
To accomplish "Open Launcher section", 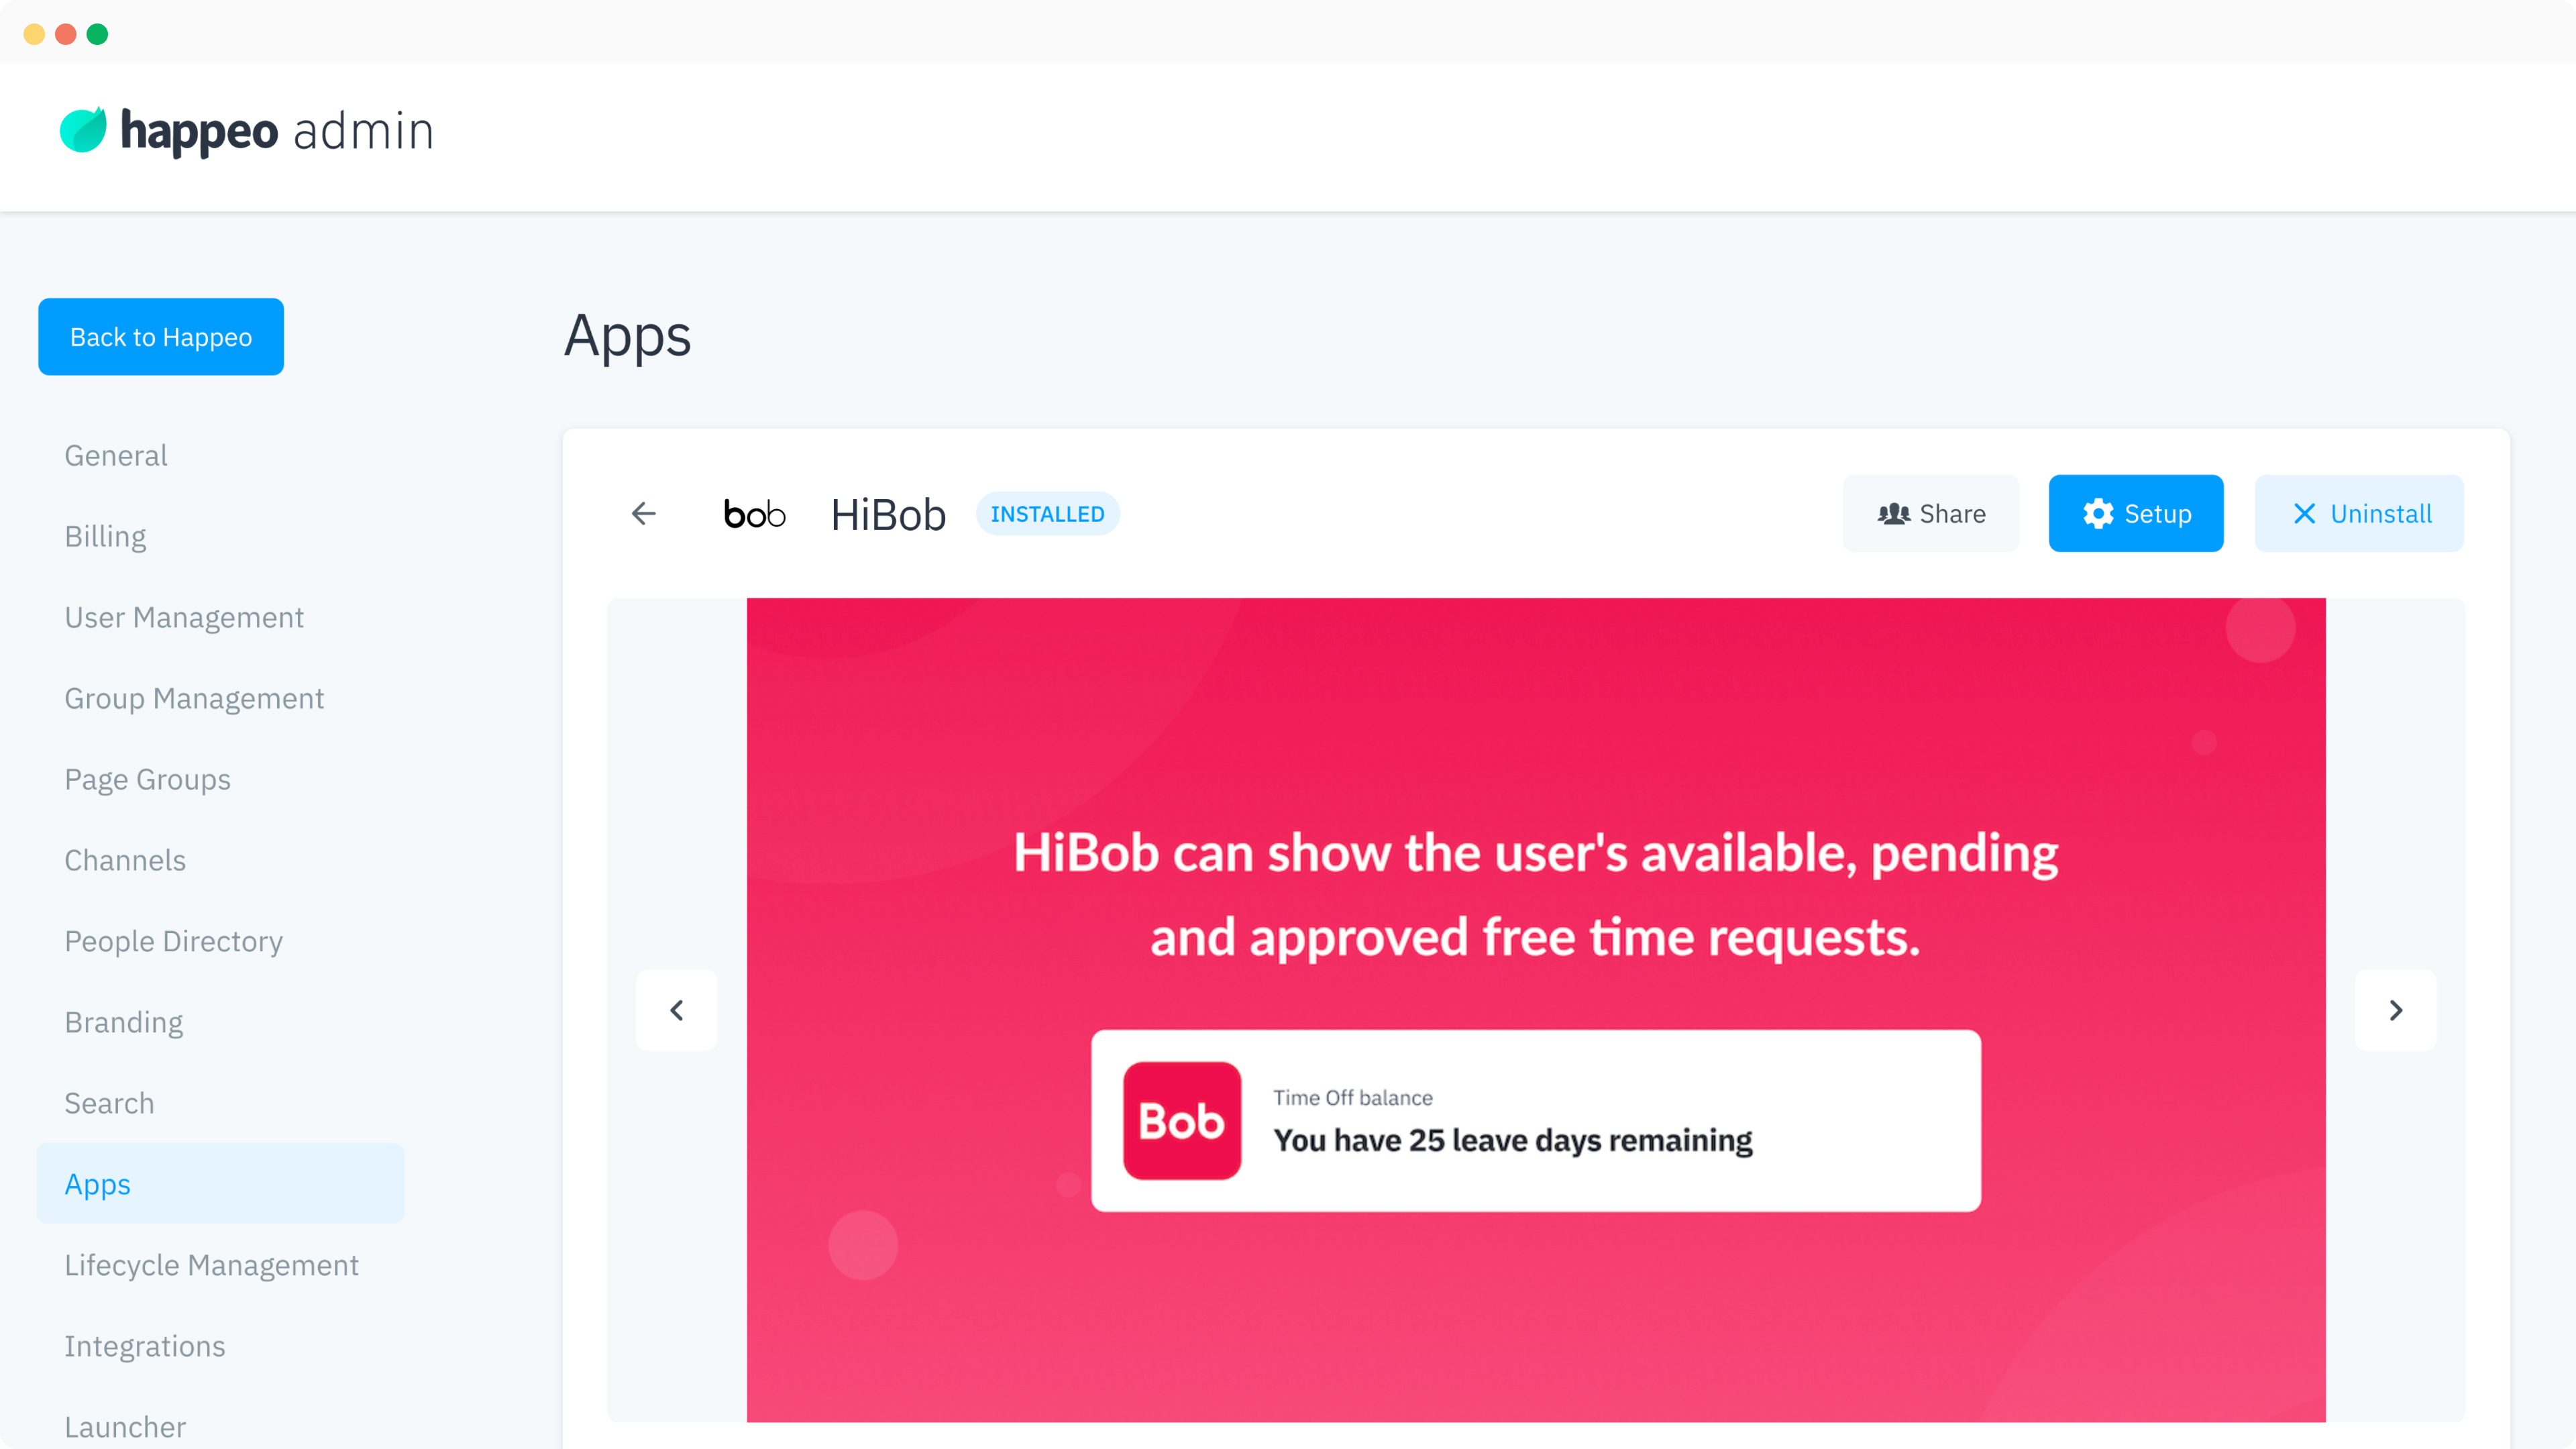I will coord(125,1428).
